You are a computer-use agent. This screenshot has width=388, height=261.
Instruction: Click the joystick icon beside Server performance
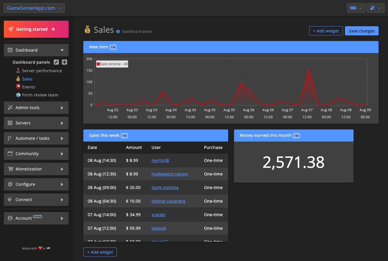(18, 71)
